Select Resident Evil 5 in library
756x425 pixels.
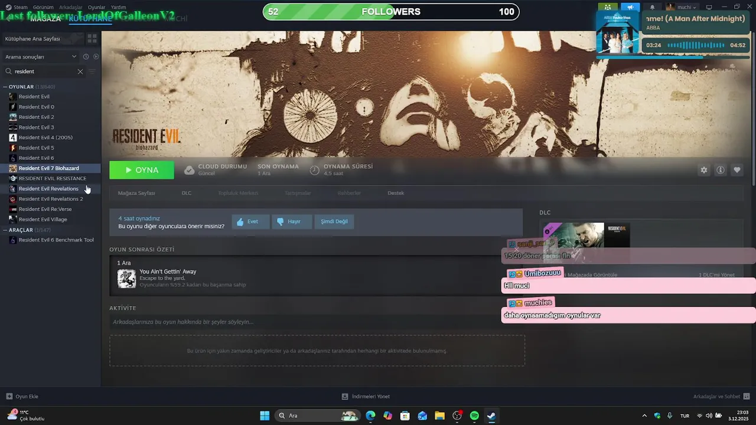pyautogui.click(x=36, y=148)
